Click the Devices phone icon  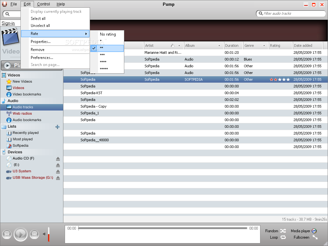(4, 152)
